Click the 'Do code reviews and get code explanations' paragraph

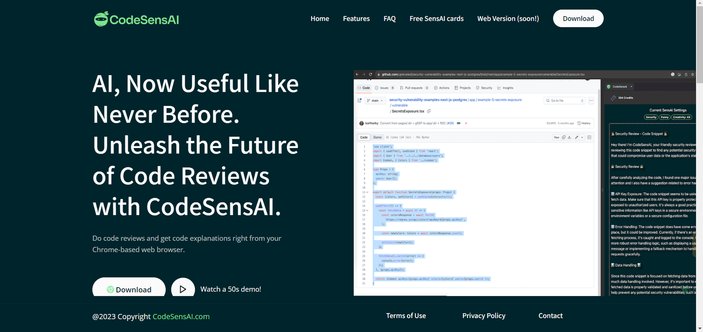pos(187,244)
